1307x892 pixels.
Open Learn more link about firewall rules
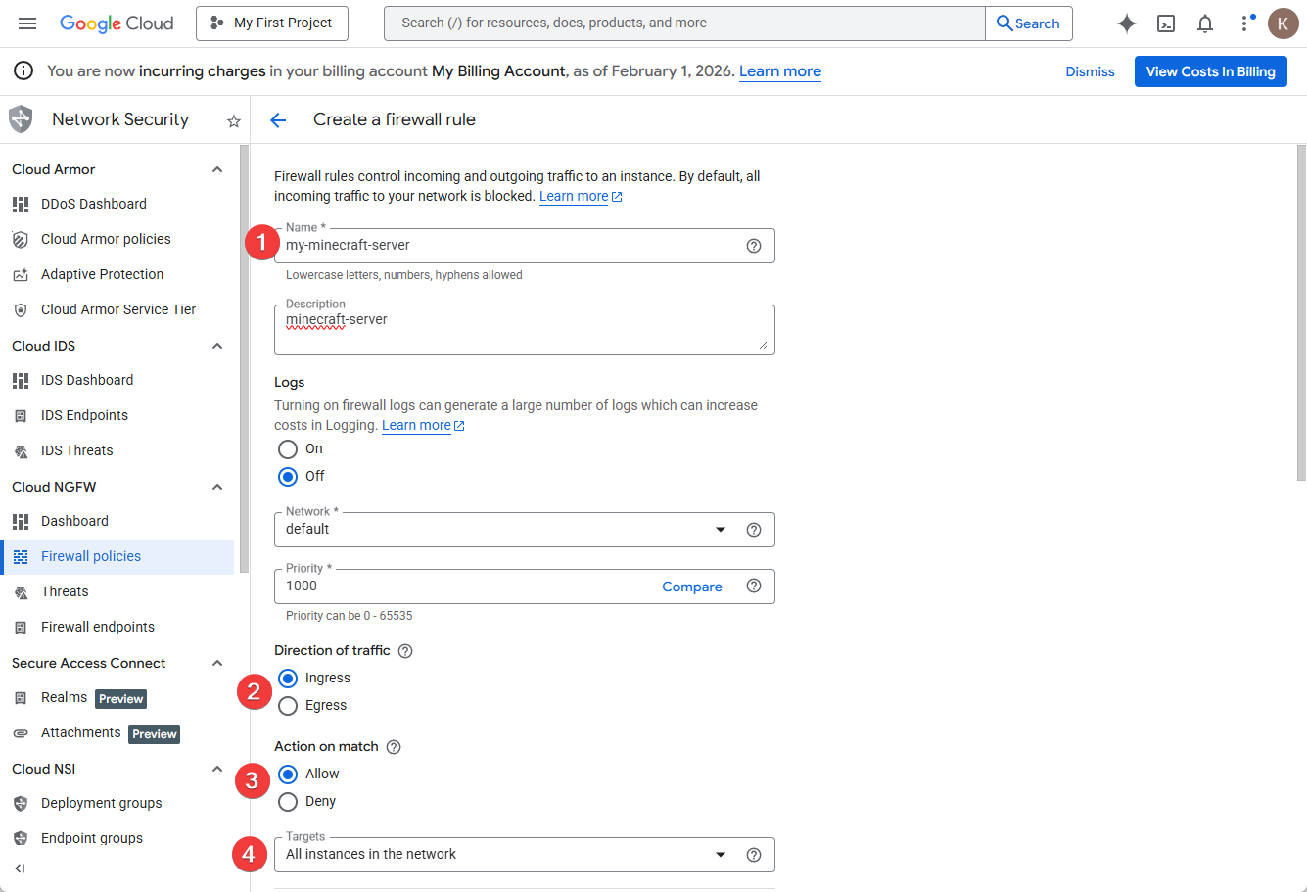click(x=581, y=197)
